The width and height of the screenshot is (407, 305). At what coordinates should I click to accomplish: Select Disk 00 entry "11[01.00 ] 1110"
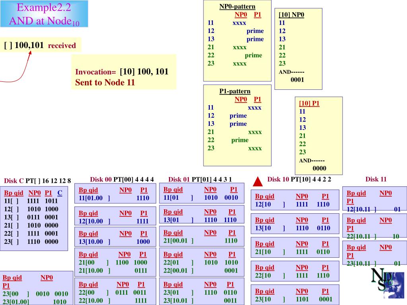click(114, 198)
